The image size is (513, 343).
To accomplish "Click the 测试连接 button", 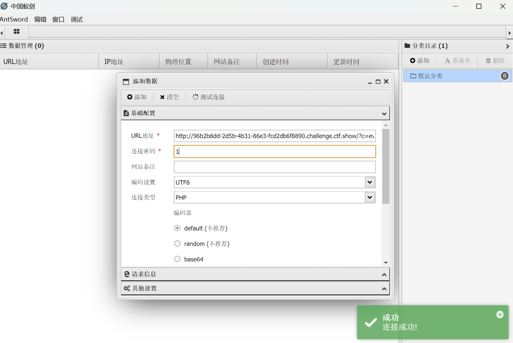I will pos(209,97).
